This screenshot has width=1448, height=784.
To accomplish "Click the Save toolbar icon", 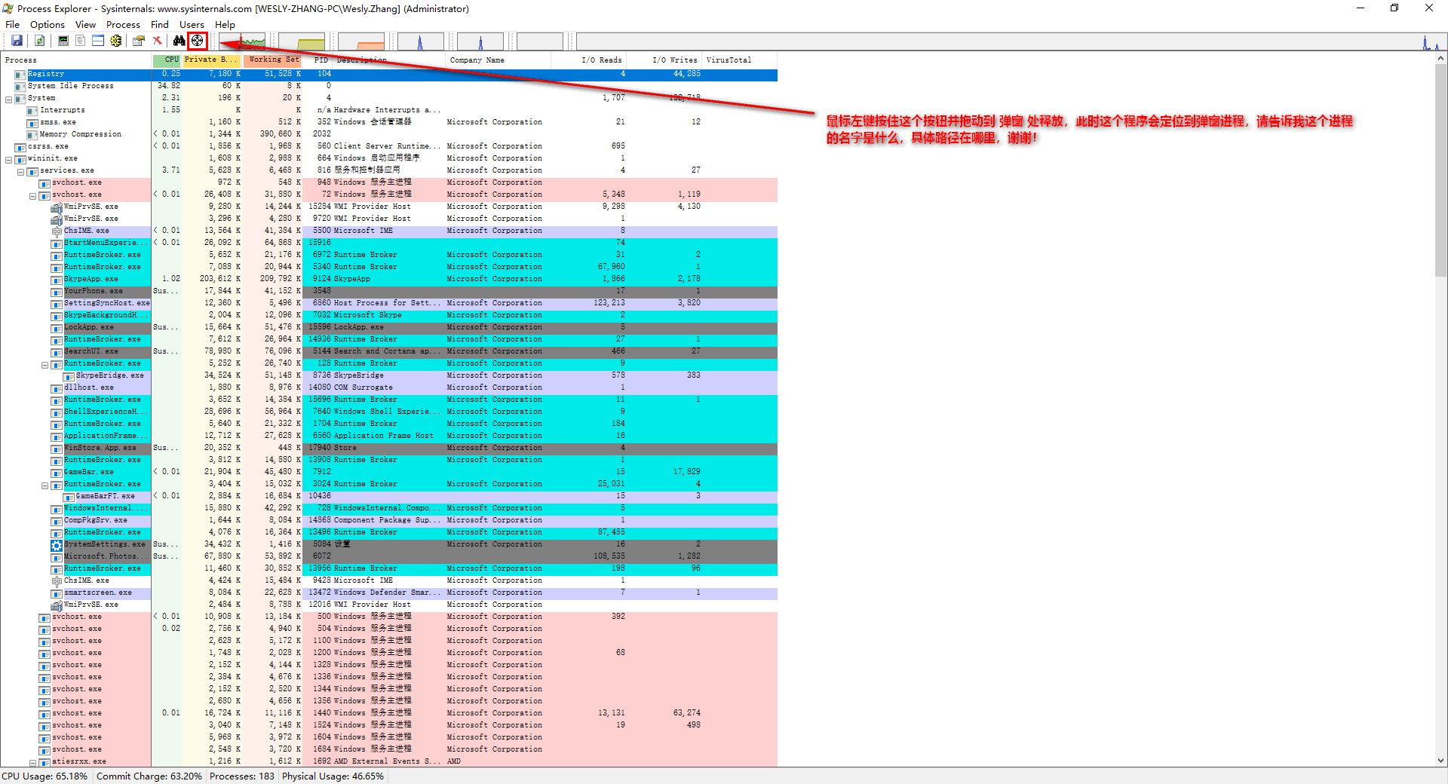I will click(x=17, y=41).
